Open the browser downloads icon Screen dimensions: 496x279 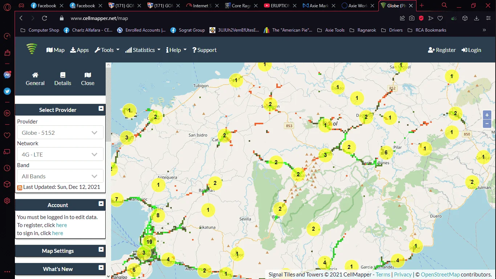point(477,18)
